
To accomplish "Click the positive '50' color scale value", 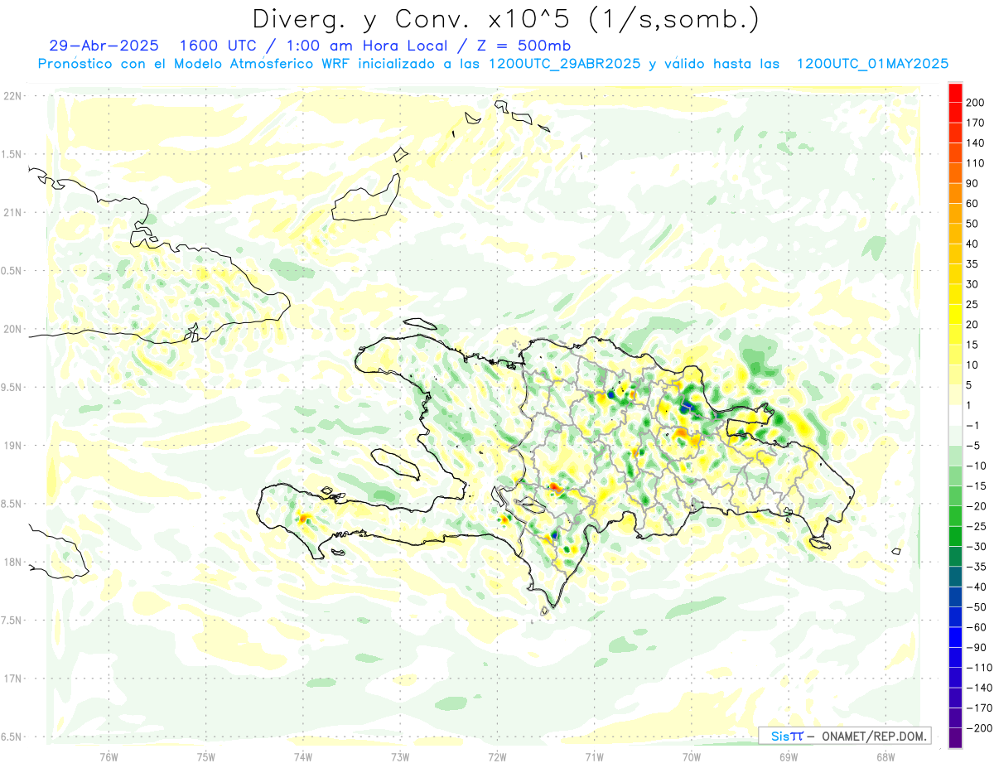I will click(972, 224).
